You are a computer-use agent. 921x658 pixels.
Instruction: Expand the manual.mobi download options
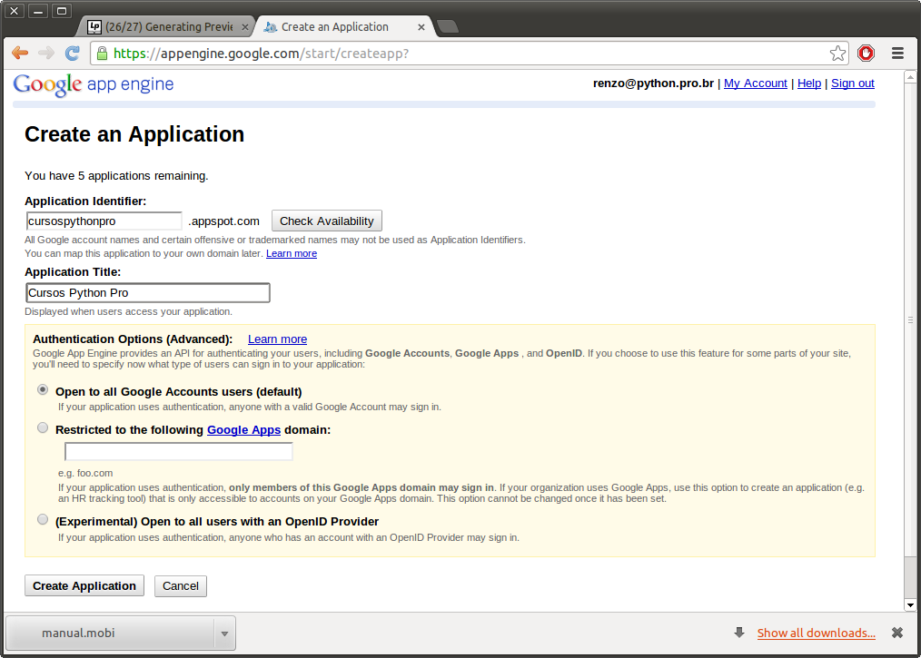pos(223,633)
